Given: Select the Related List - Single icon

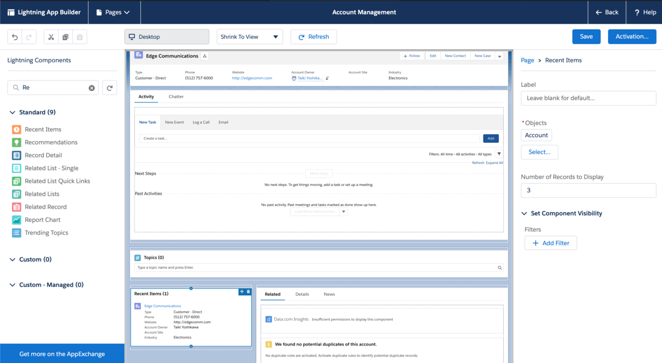Looking at the screenshot, I should [x=16, y=168].
